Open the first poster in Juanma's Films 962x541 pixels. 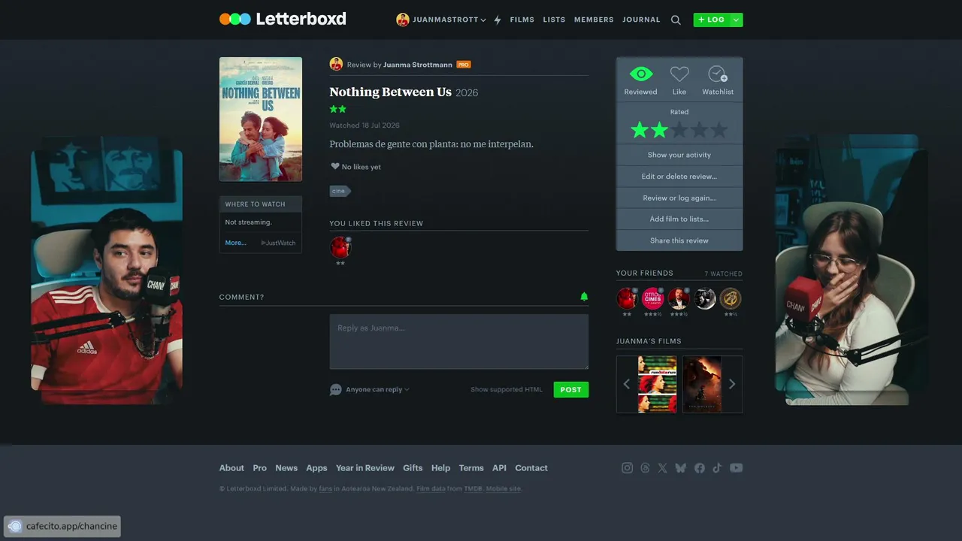(x=657, y=384)
